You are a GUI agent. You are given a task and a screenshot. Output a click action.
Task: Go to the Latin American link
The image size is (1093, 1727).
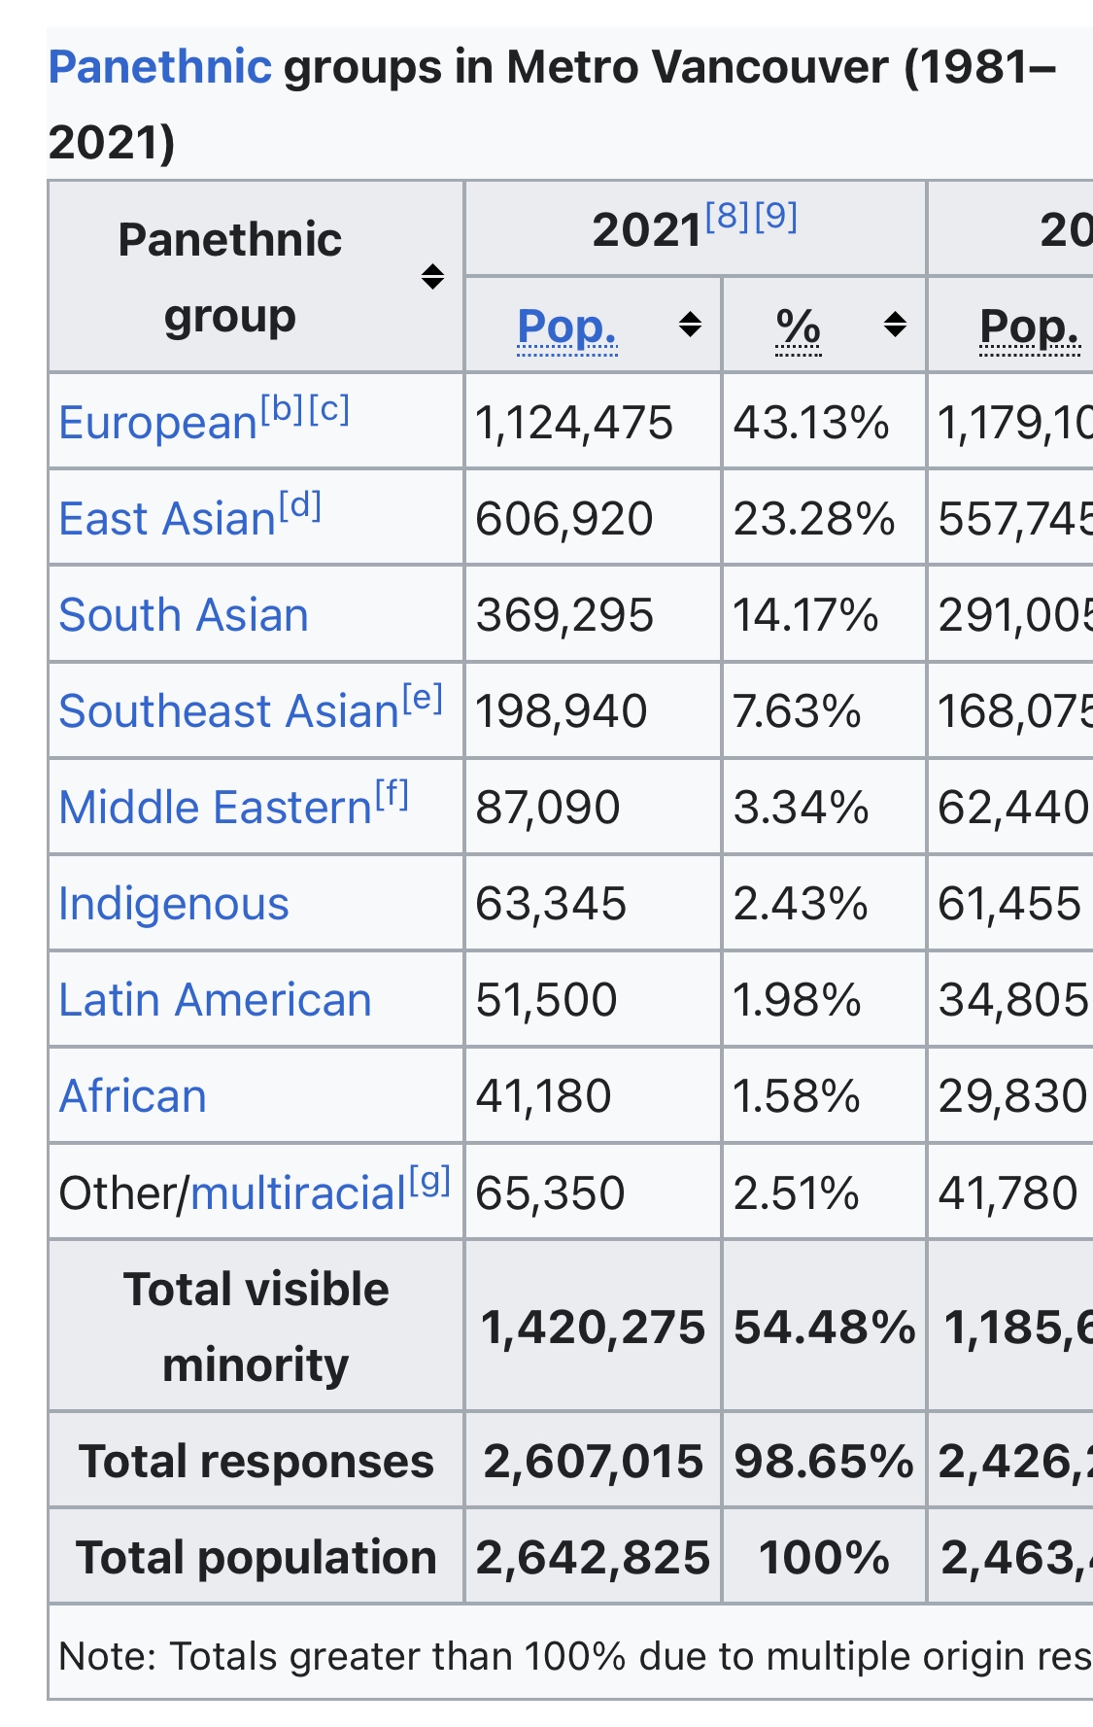215,1000
